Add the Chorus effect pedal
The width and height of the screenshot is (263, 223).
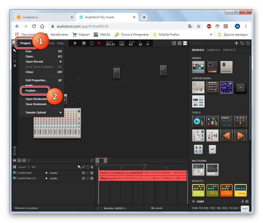[198, 190]
